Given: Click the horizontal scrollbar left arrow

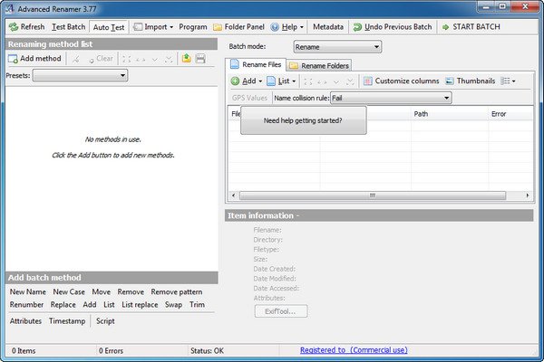Looking at the screenshot, I should tap(234, 195).
